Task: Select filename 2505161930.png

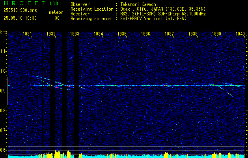Action: 20,11
